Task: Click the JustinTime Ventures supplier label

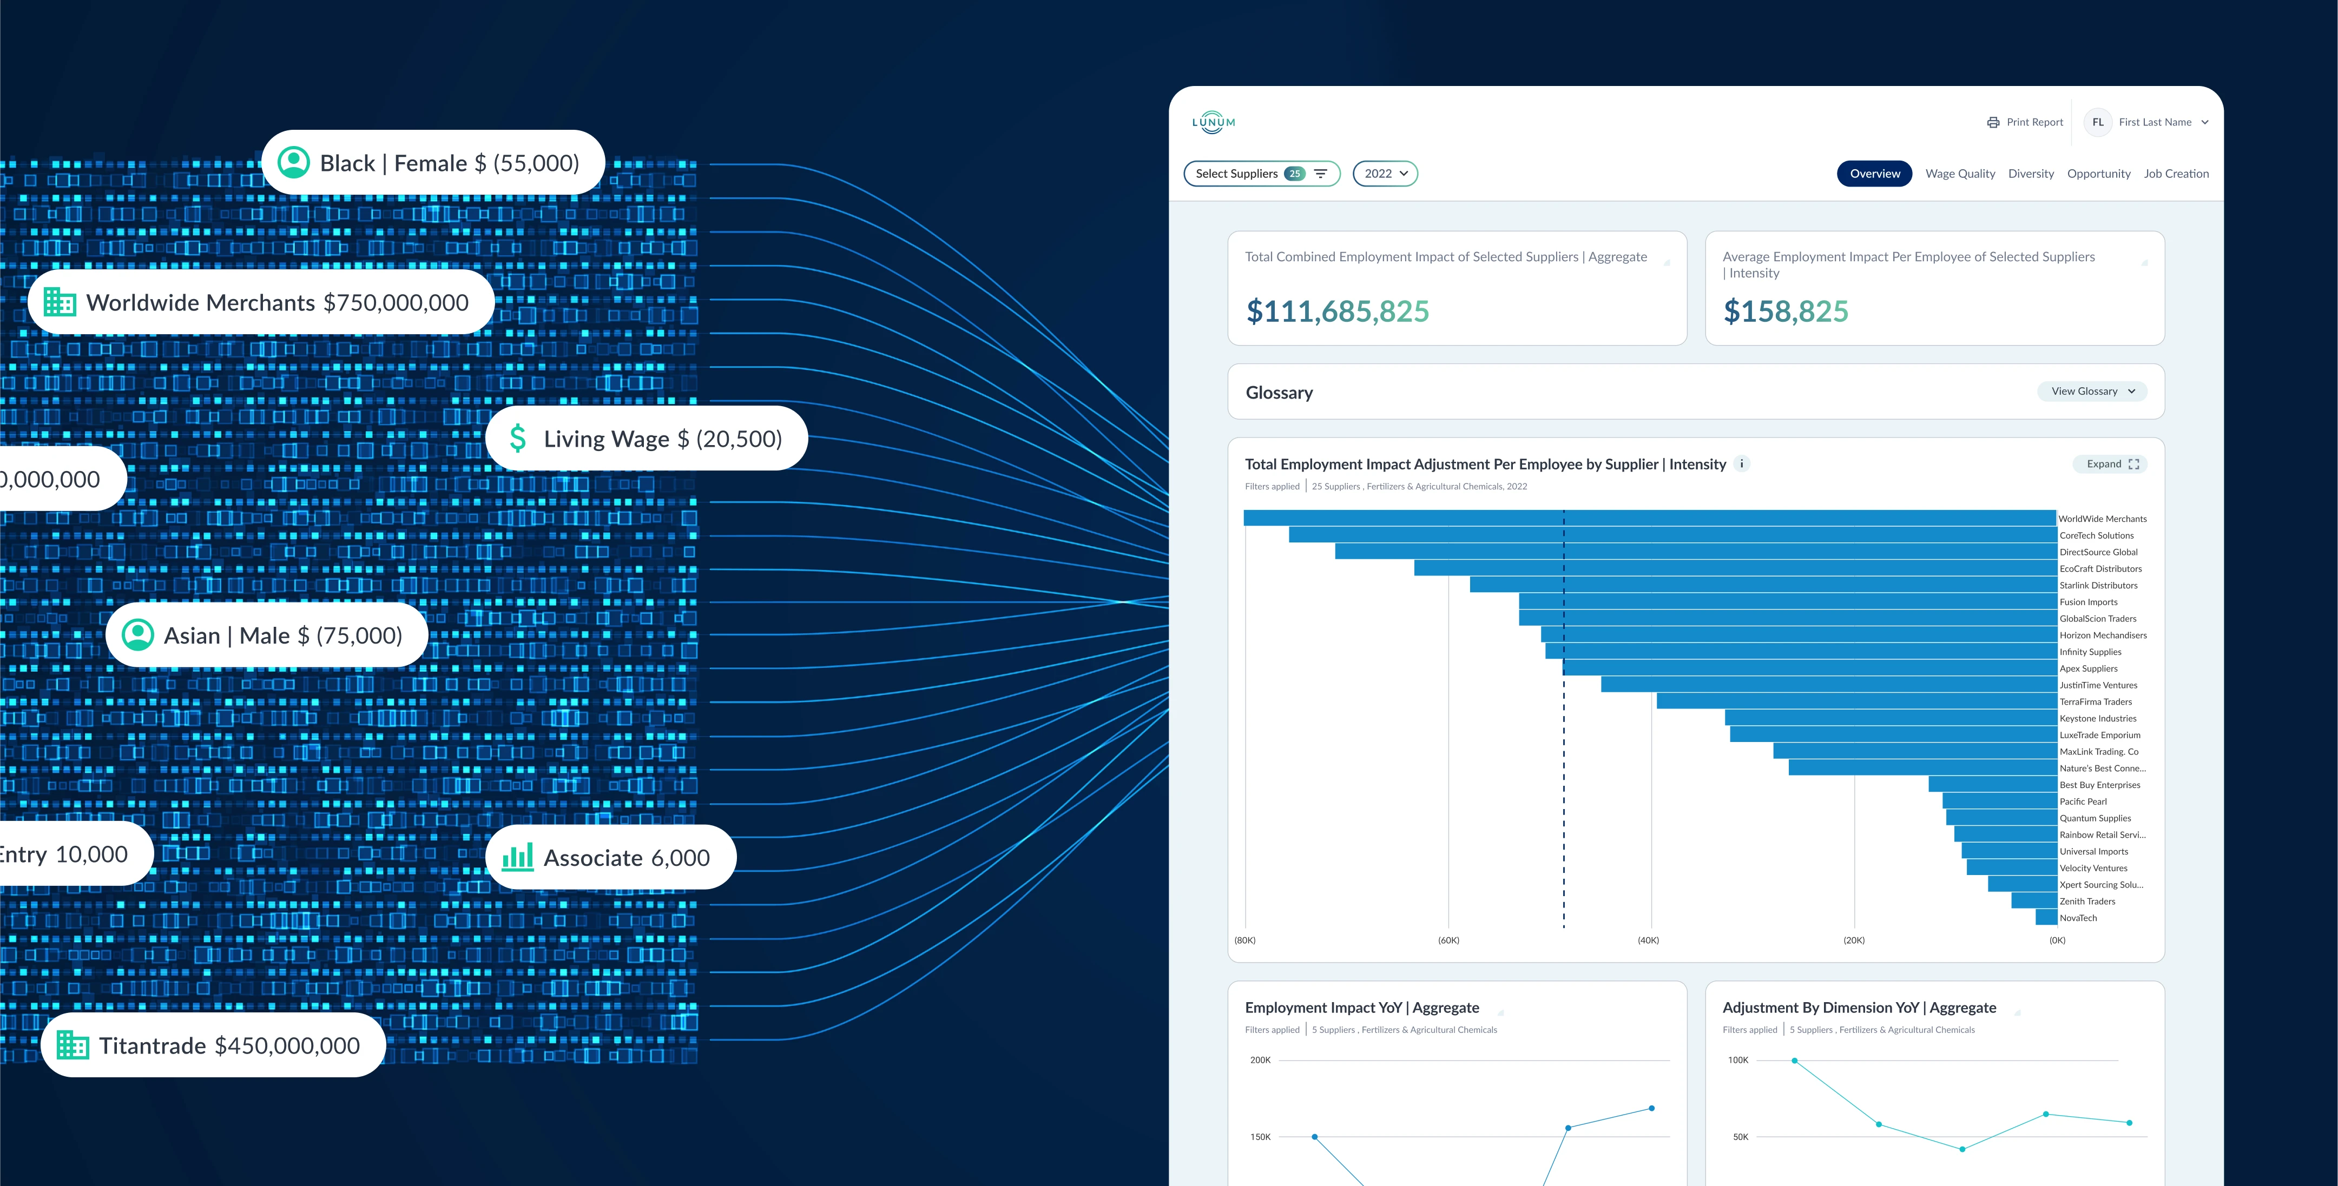Action: (x=2098, y=685)
